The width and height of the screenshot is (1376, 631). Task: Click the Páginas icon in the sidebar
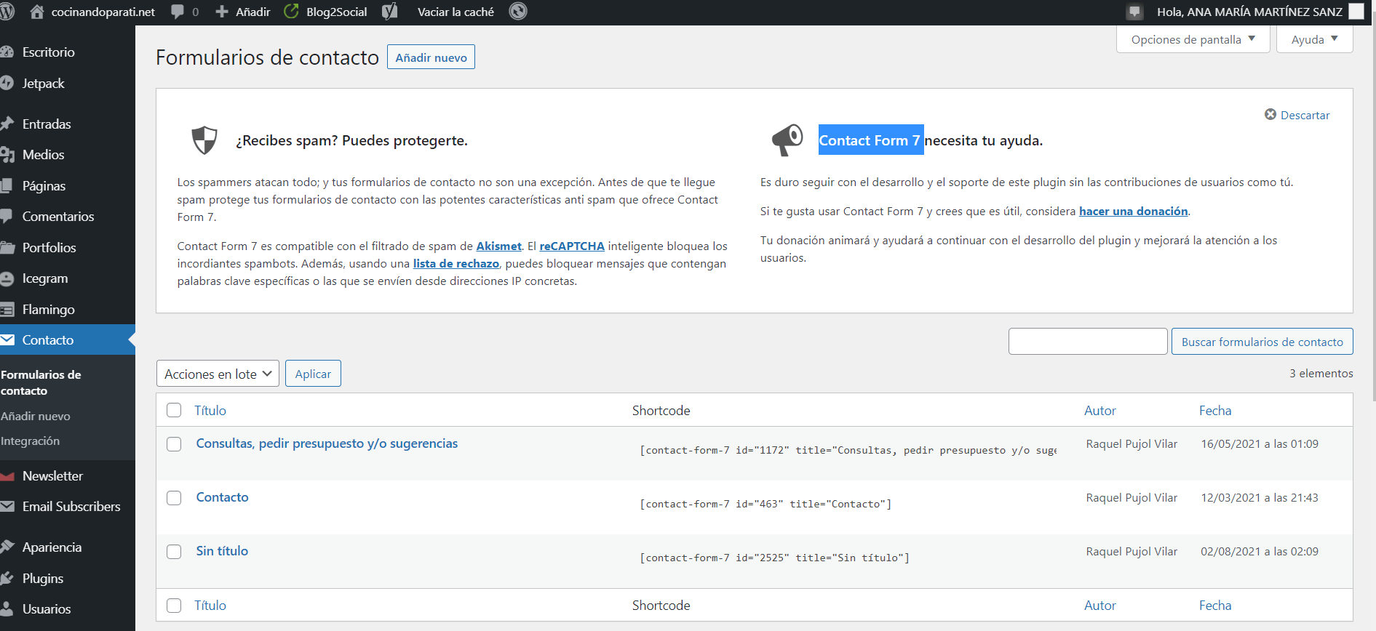[7, 186]
